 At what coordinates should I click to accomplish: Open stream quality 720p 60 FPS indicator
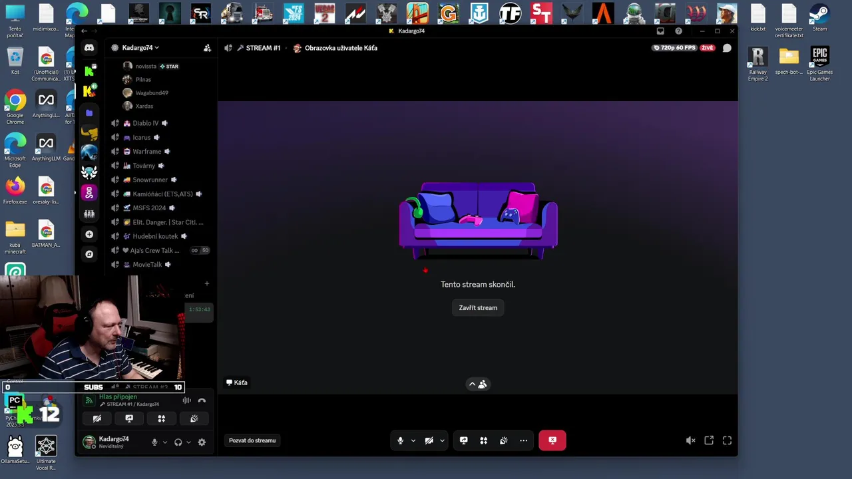[674, 48]
